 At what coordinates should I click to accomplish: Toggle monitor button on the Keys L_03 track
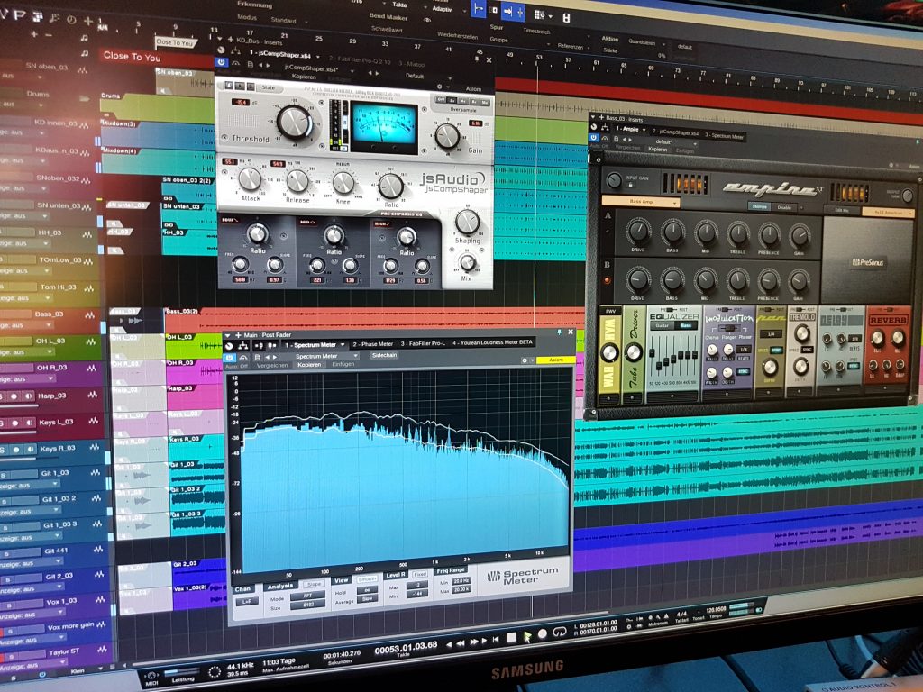click(29, 423)
